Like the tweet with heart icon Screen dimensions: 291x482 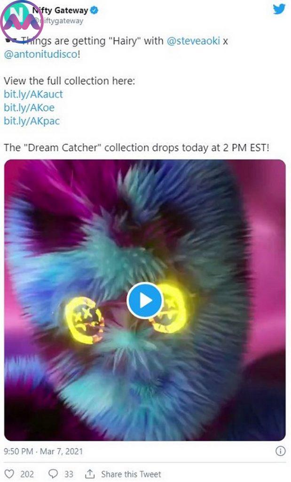point(9,474)
